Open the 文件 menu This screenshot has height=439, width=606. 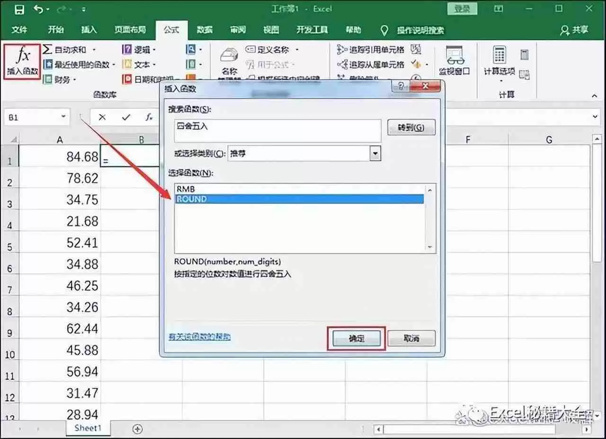[x=19, y=30]
